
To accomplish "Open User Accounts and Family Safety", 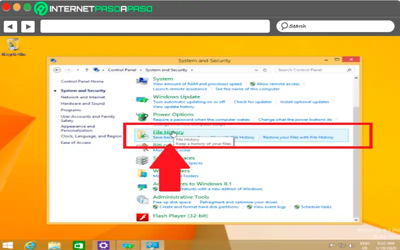I will click(88, 118).
